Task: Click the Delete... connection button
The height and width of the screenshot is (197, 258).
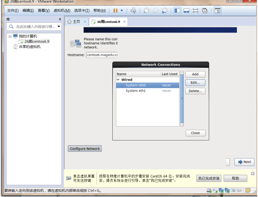Action: point(195,91)
